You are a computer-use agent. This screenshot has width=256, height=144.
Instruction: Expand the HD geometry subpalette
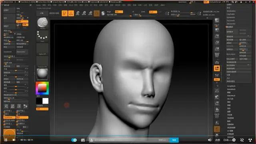pyautogui.click(x=230, y=99)
